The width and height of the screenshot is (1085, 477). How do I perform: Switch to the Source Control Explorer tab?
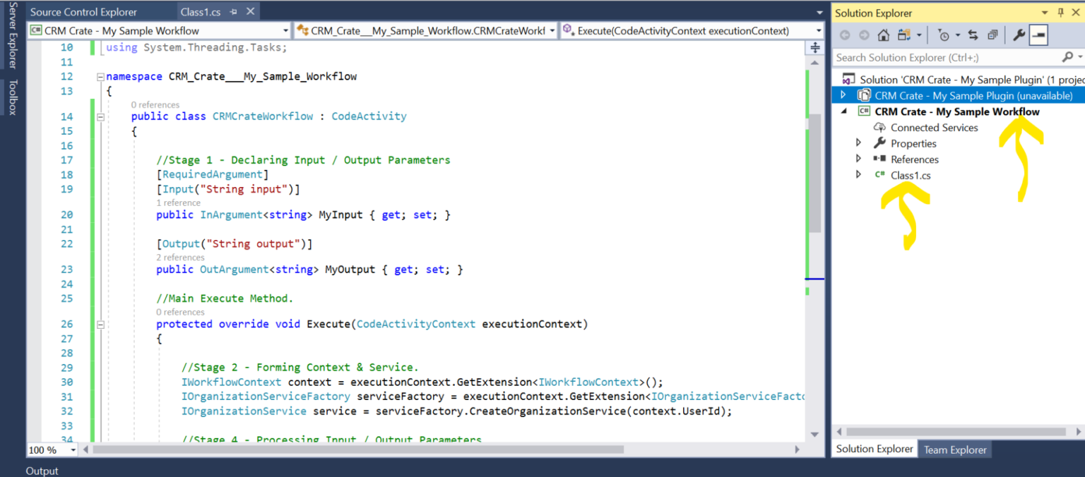pos(84,12)
